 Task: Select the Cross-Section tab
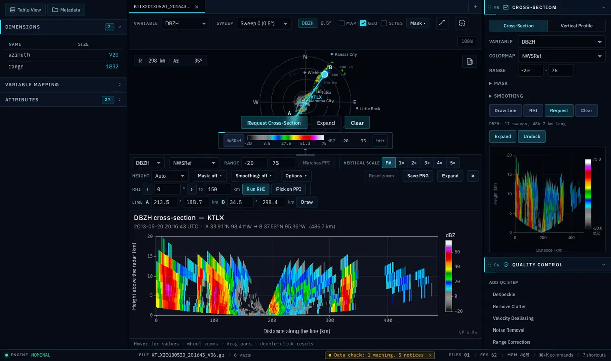[x=518, y=26]
